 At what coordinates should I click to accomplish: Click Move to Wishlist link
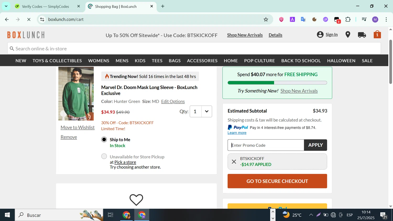(x=78, y=128)
